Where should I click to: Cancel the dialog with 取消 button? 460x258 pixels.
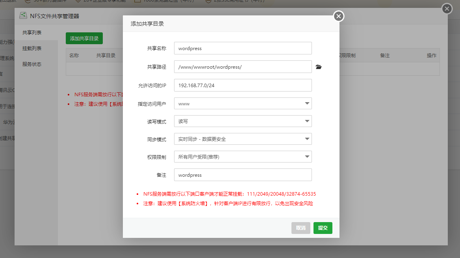click(300, 228)
